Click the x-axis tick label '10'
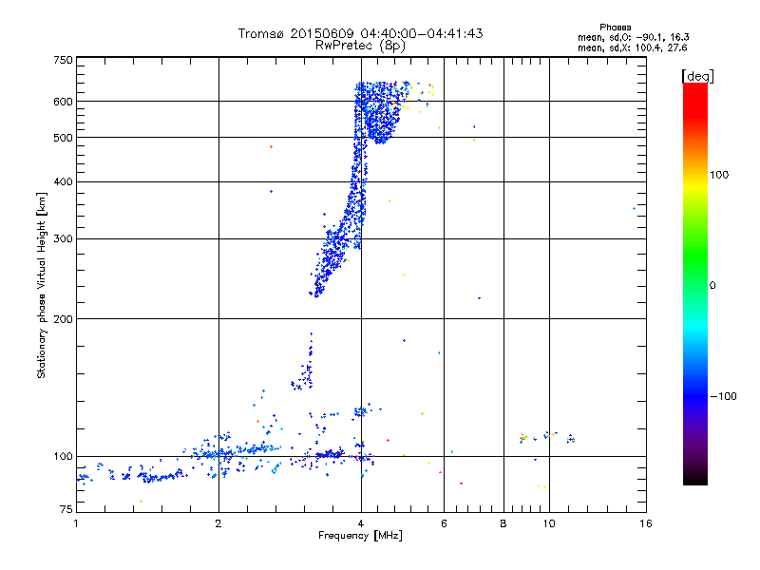Viewport: 760px width, 570px height. [x=549, y=523]
